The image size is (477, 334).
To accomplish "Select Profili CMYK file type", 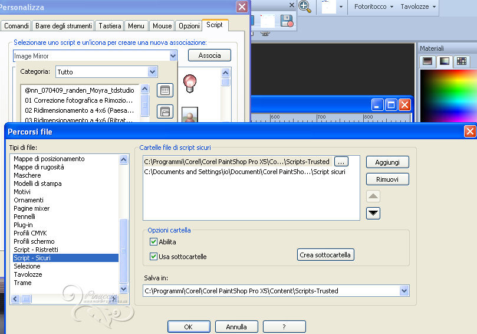I will tap(30, 233).
